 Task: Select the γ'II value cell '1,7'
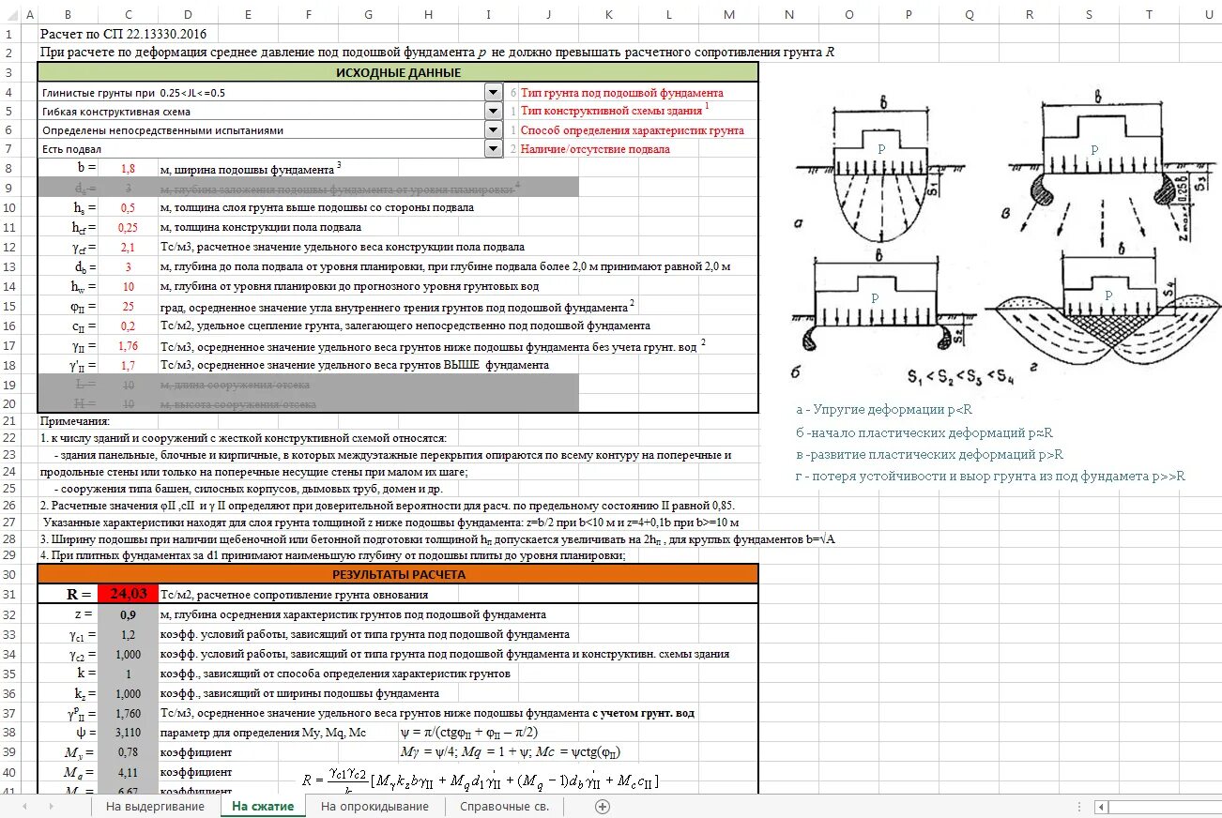(128, 366)
